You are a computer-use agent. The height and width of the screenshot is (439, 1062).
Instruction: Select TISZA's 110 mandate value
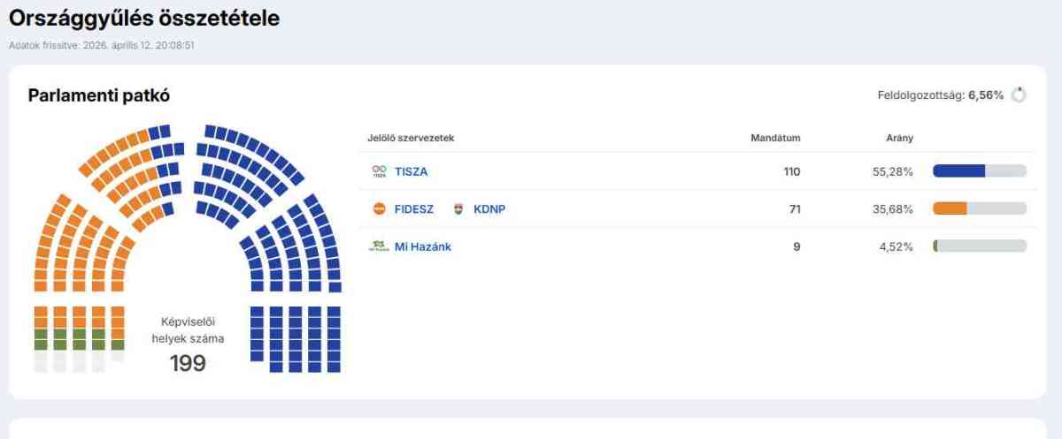click(791, 171)
